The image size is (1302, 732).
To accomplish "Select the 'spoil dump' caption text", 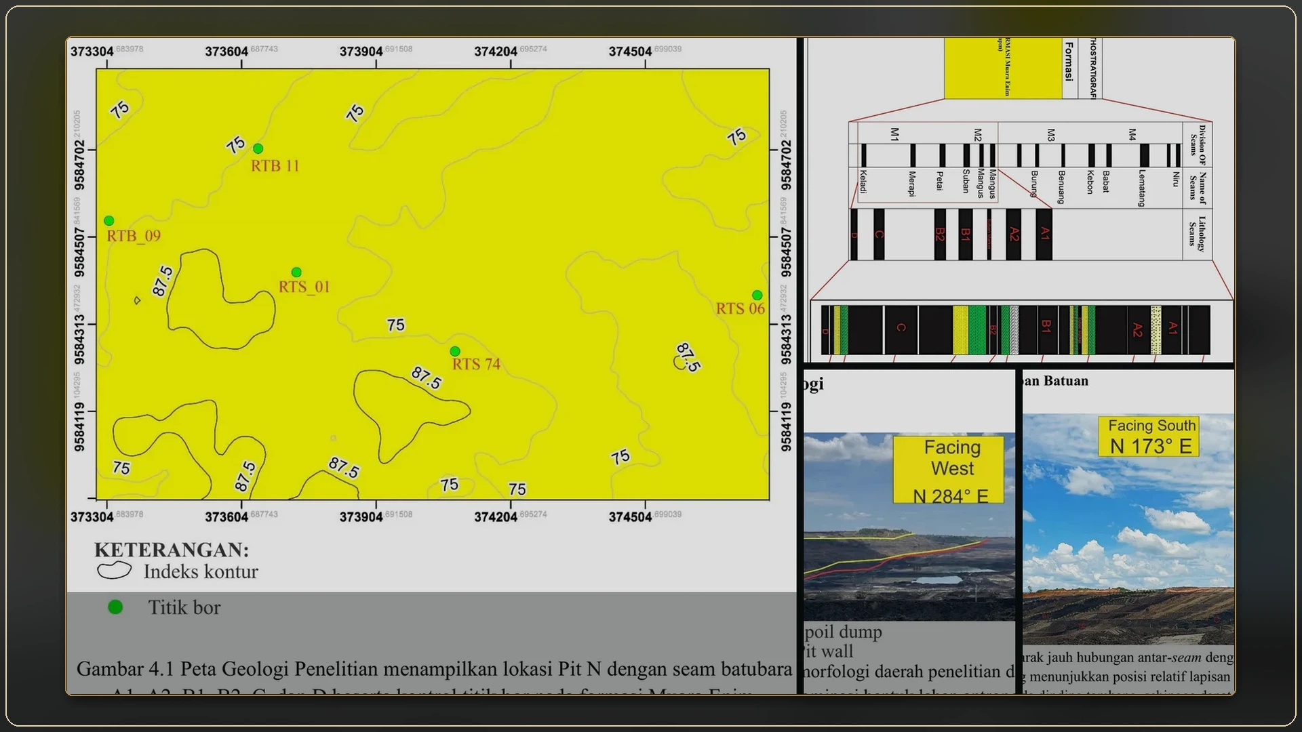I will (x=843, y=632).
